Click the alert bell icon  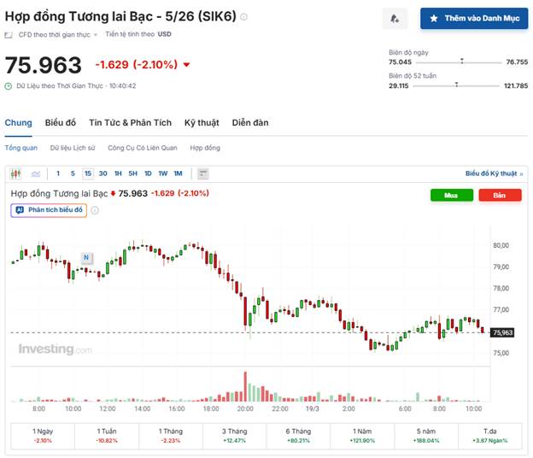click(x=394, y=18)
